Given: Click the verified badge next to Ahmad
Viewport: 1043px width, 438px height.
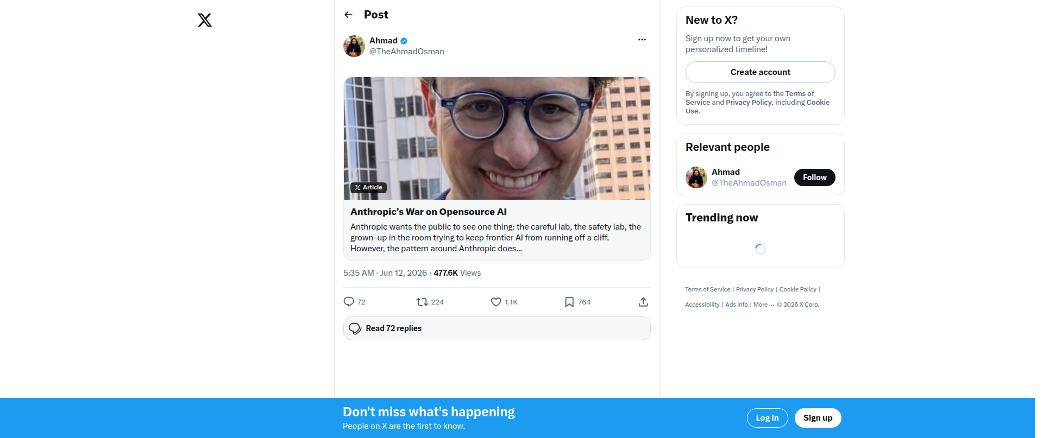Looking at the screenshot, I should pyautogui.click(x=404, y=41).
